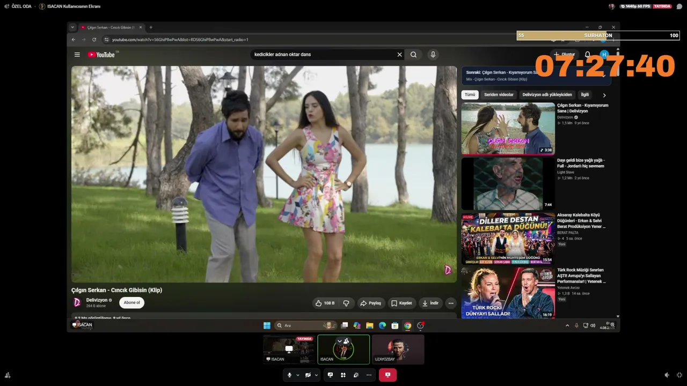The image size is (687, 386).
Task: Subscribe with the Abone ol button
Action: coord(131,302)
